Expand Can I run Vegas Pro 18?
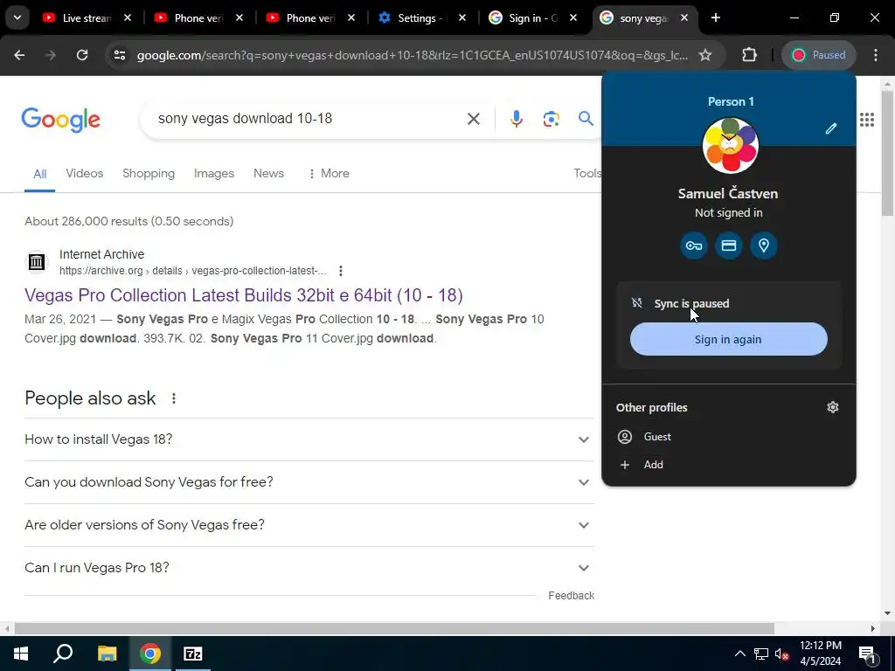Image resolution: width=895 pixels, height=671 pixels. pos(309,568)
